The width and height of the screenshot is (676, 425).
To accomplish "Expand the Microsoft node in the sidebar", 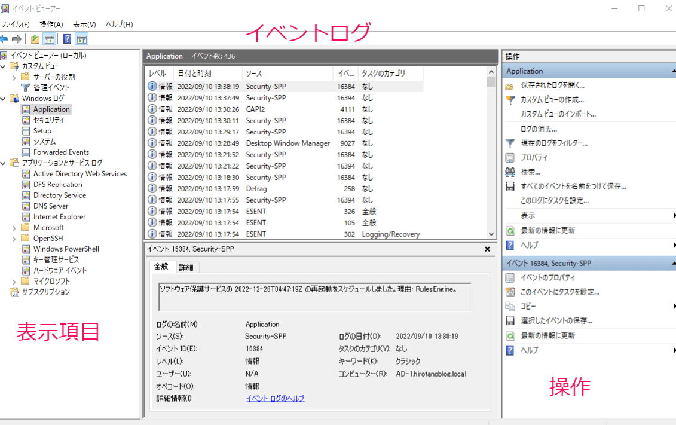I will (13, 227).
